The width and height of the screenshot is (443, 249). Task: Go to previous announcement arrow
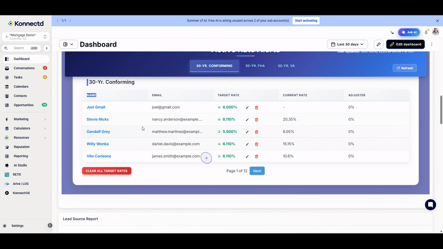pos(58,20)
